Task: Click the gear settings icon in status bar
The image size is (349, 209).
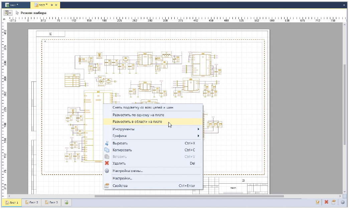Action: (342, 202)
